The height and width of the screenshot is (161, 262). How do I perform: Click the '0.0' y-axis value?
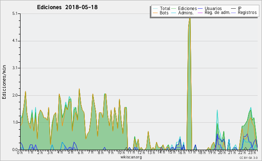coord(15,150)
